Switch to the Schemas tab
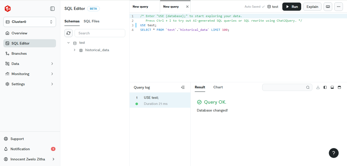347x166 pixels. (x=72, y=21)
